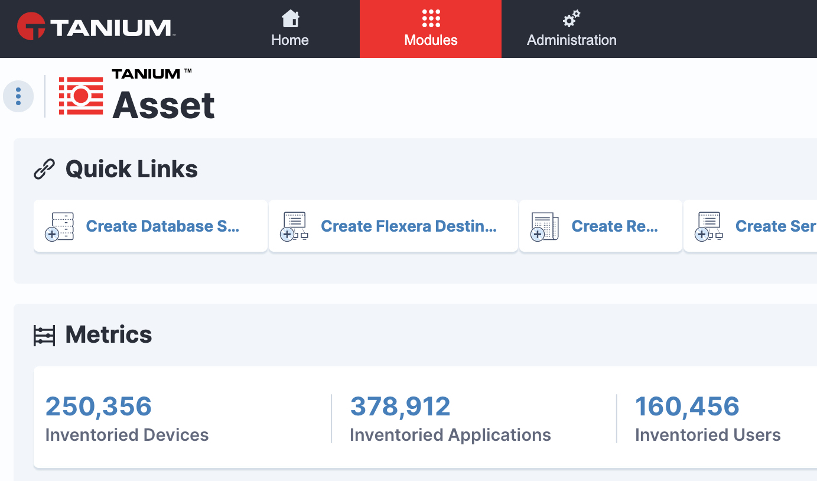817x481 pixels.
Task: Open the Home tab house icon
Action: pyautogui.click(x=290, y=19)
